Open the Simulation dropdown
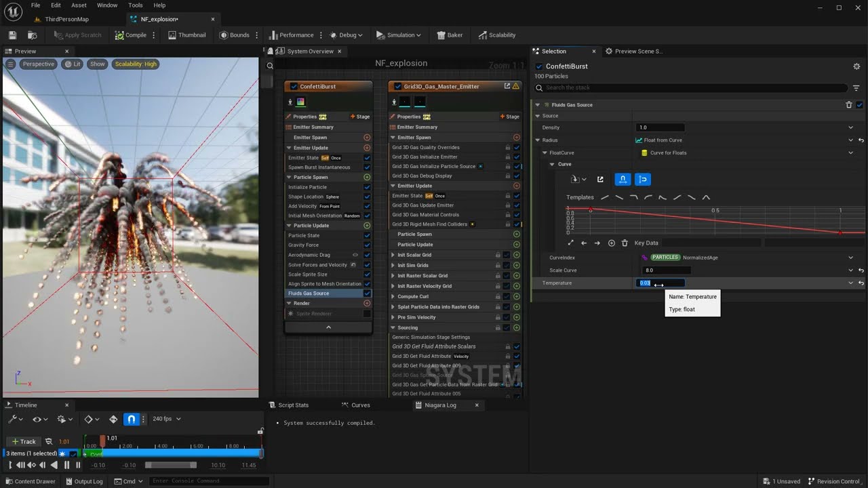The height and width of the screenshot is (488, 868). pos(398,35)
